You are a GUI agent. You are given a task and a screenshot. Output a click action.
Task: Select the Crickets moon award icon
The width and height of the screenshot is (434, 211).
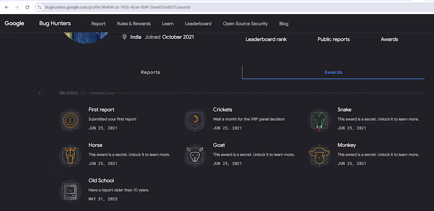(x=195, y=120)
